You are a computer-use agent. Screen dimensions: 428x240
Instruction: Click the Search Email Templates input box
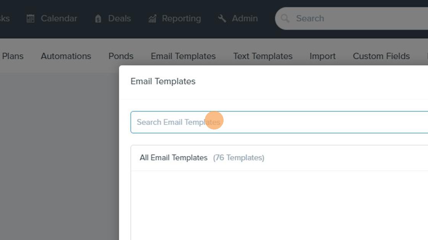pyautogui.click(x=279, y=122)
